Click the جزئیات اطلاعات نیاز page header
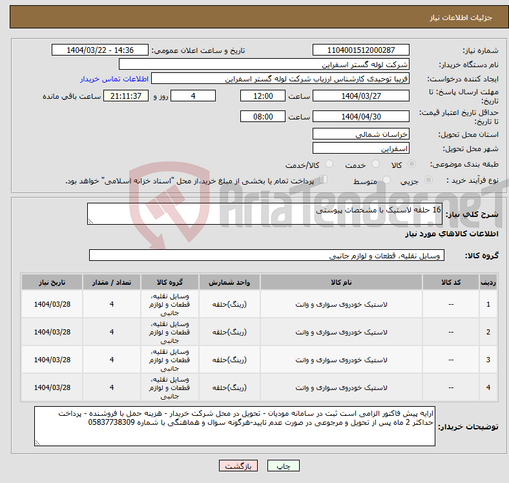Screen dimensions: 509x483 point(461,17)
